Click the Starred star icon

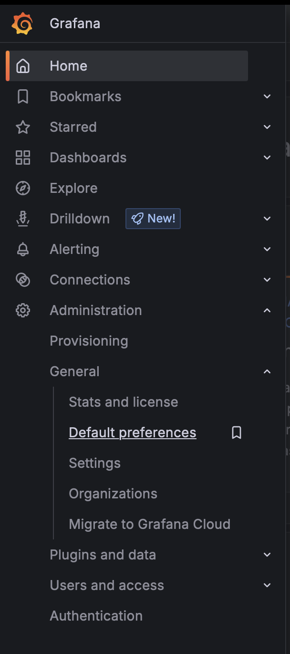(22, 127)
